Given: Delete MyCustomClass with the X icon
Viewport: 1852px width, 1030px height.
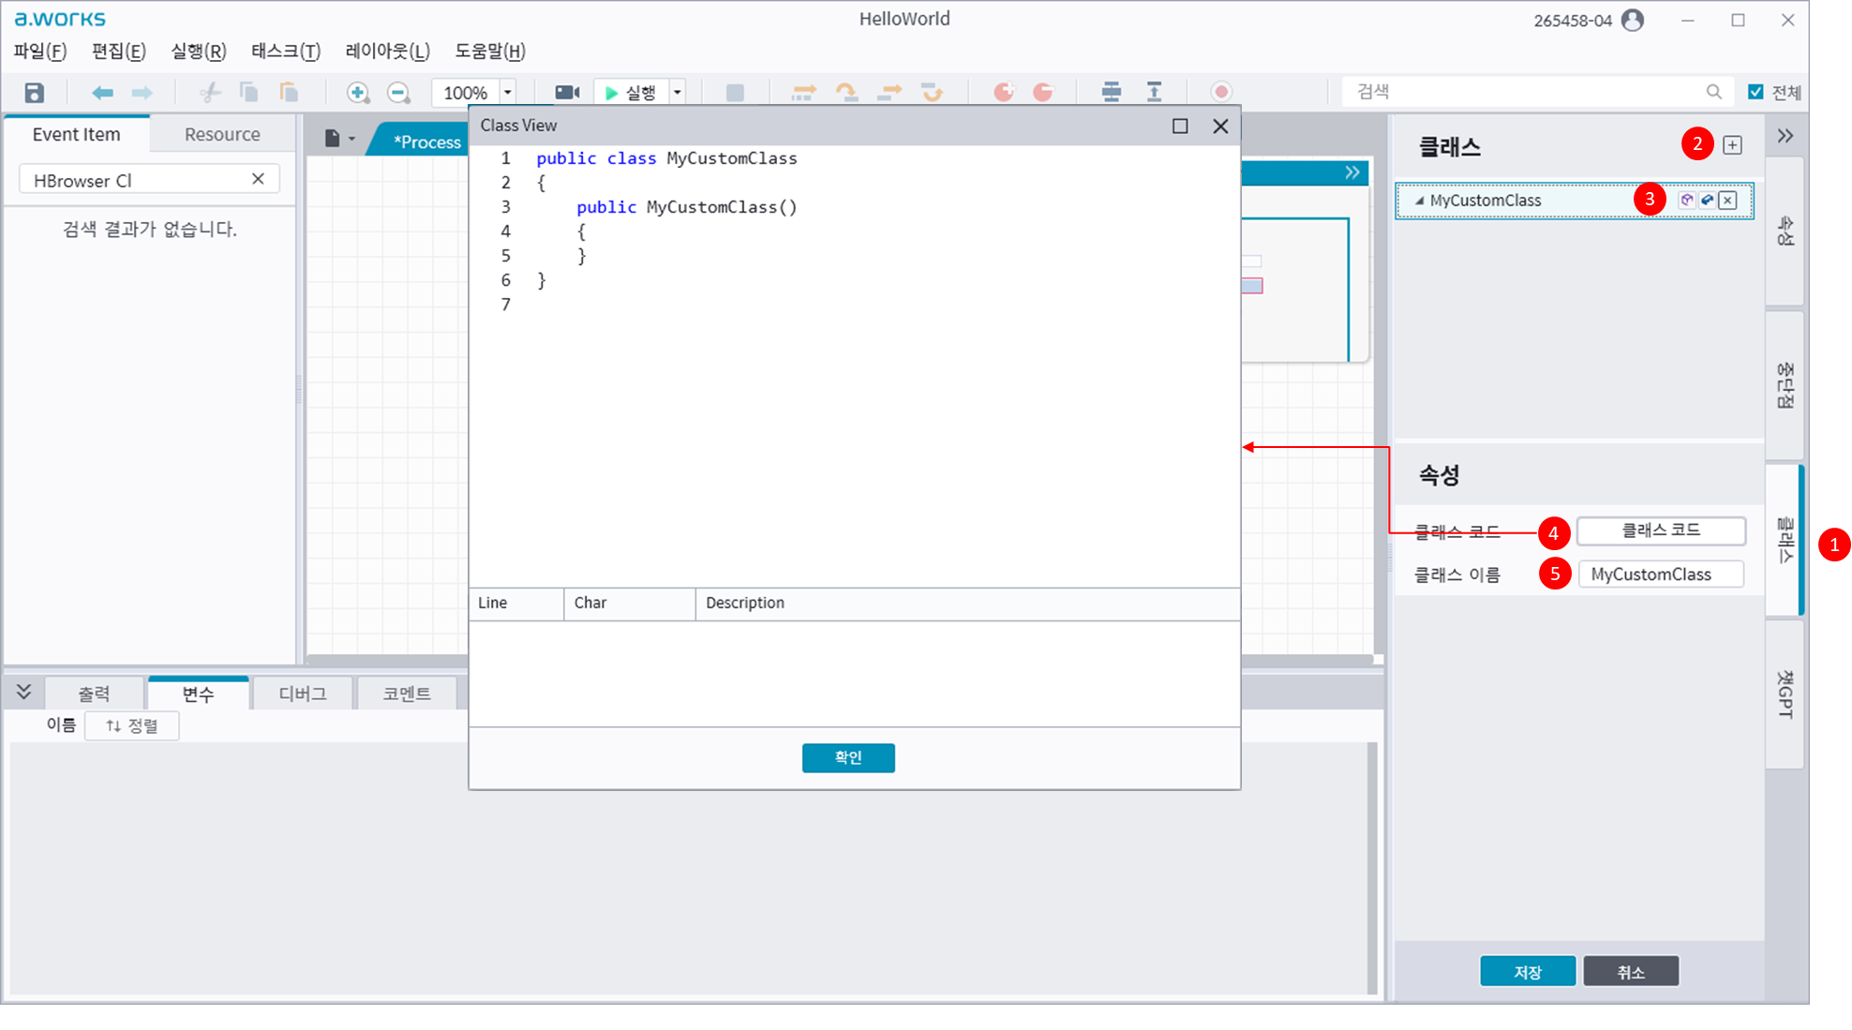Looking at the screenshot, I should tap(1727, 200).
